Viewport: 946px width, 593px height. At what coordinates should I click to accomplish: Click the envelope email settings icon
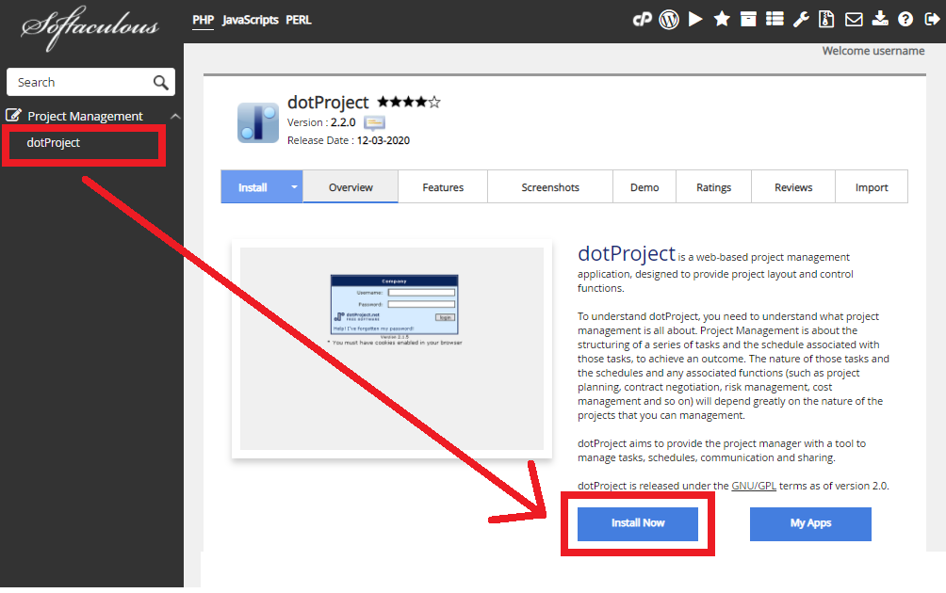pos(854,19)
